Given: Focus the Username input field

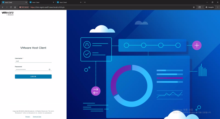Looking at the screenshot, I should [33, 61].
